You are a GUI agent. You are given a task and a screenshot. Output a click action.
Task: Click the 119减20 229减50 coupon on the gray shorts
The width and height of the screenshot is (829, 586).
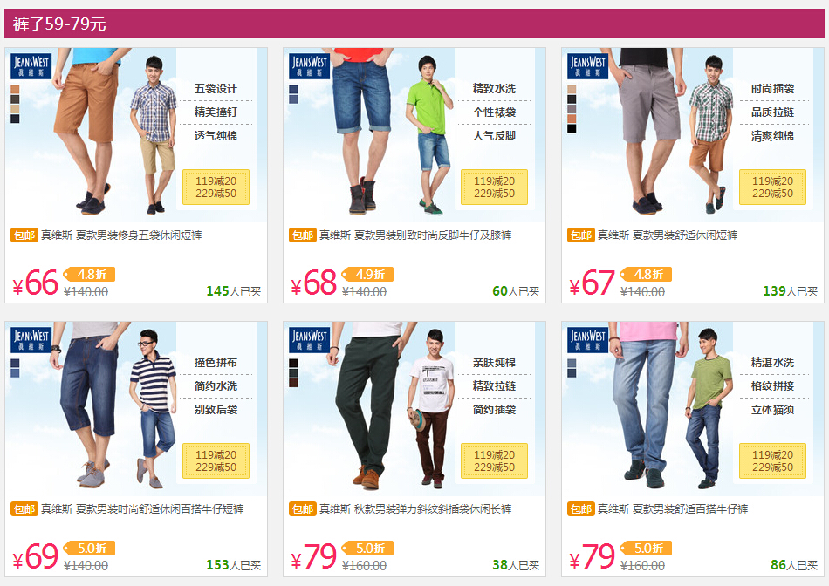point(772,187)
